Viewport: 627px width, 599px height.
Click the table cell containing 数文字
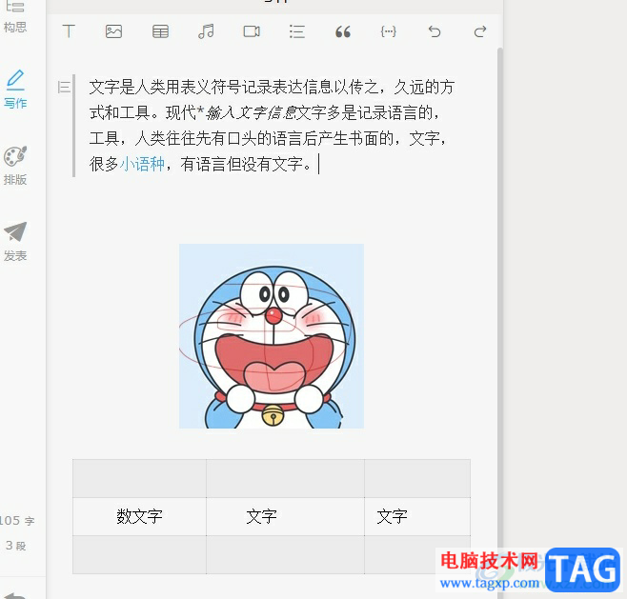tap(139, 516)
